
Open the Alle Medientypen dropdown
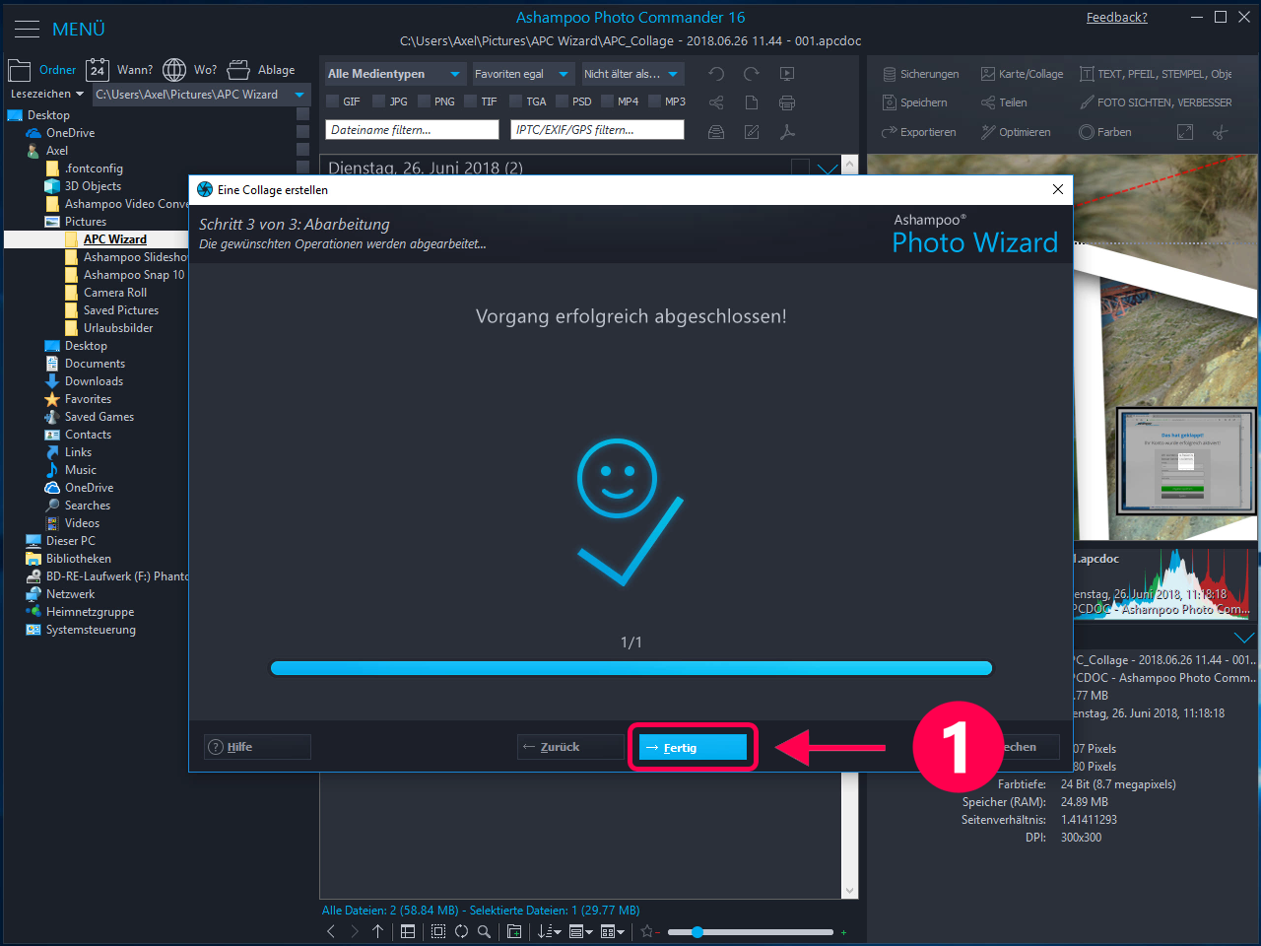point(394,74)
